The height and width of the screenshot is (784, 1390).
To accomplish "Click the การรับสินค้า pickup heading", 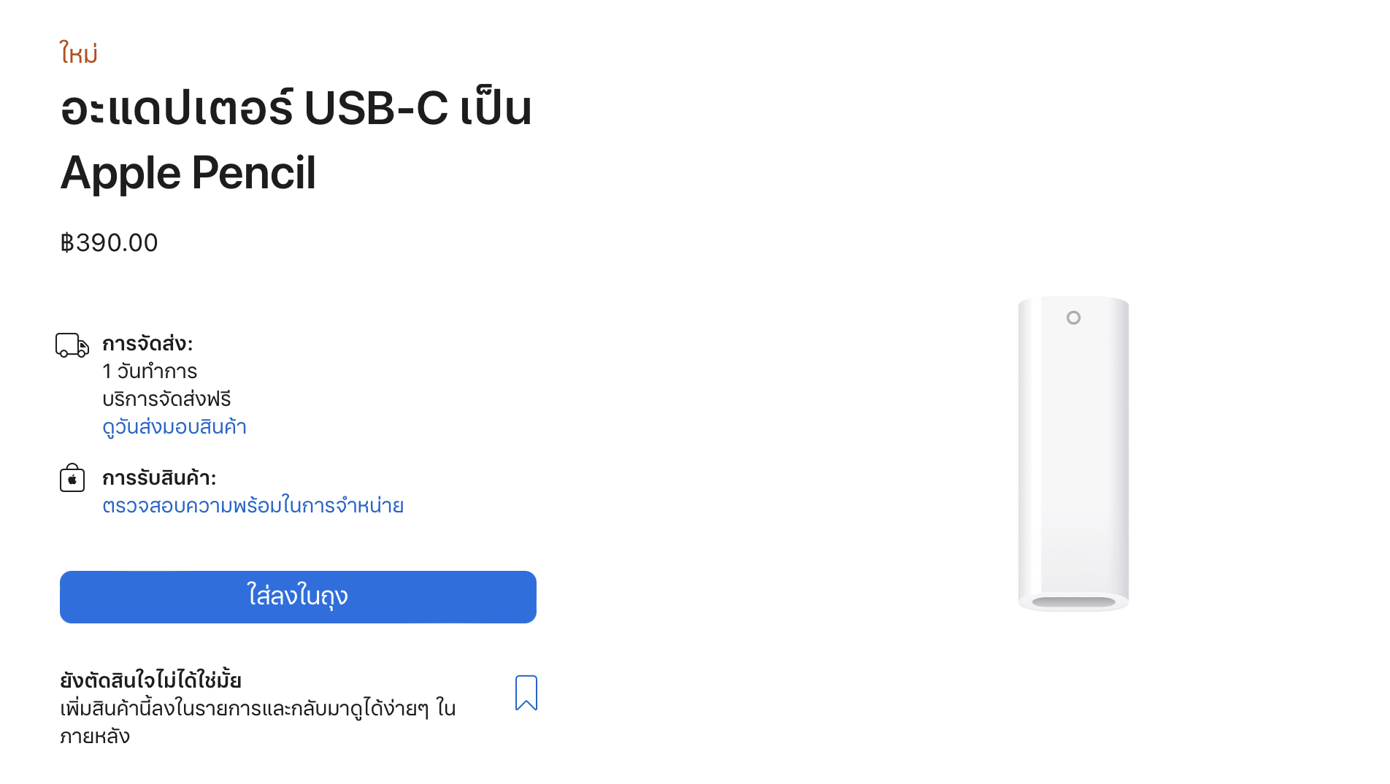I will click(159, 478).
